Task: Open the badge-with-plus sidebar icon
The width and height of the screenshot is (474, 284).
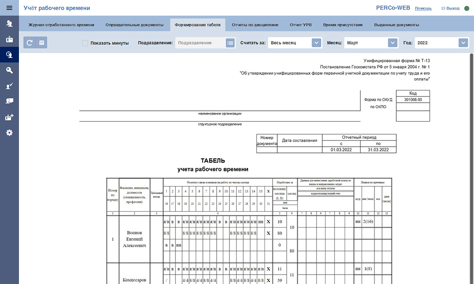Action: click(9, 117)
